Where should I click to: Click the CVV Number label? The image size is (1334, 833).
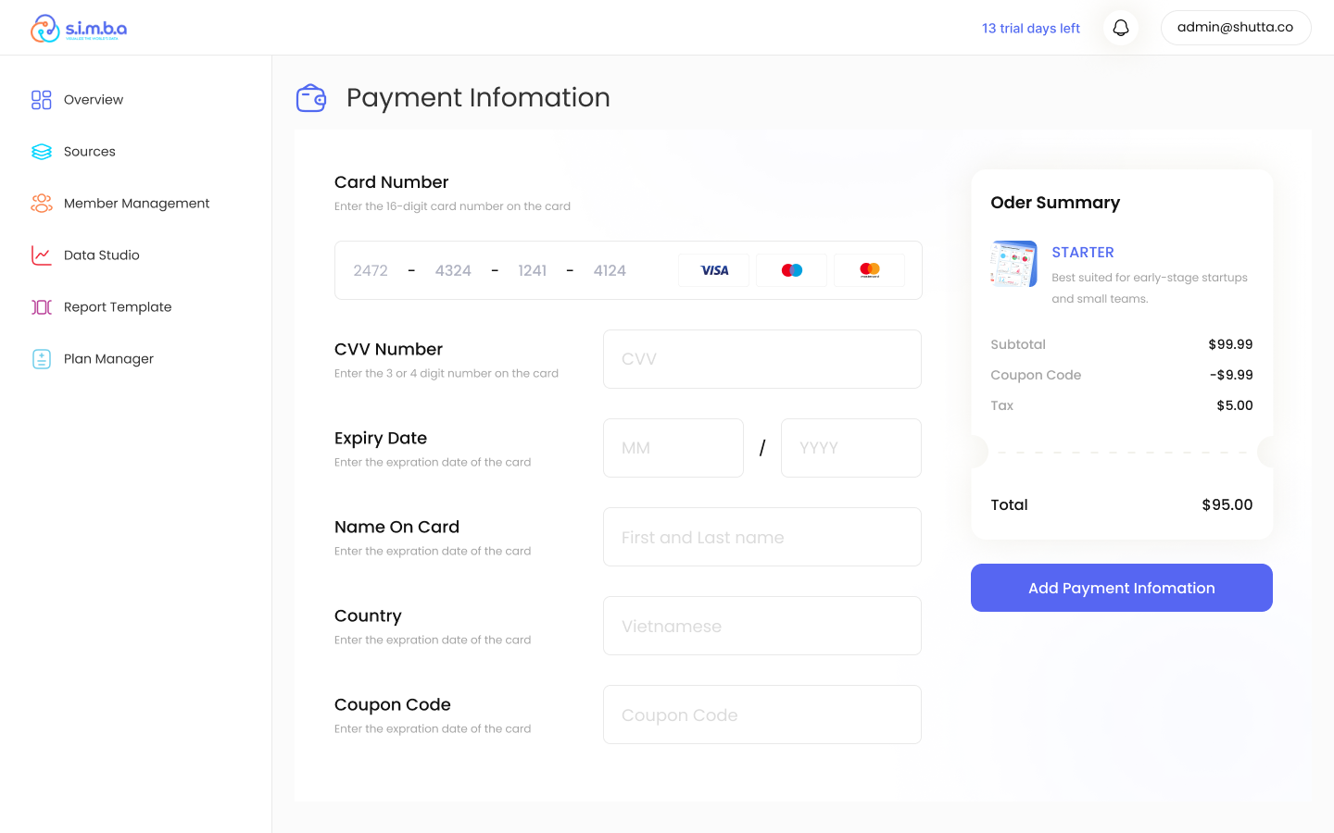pyautogui.click(x=388, y=349)
